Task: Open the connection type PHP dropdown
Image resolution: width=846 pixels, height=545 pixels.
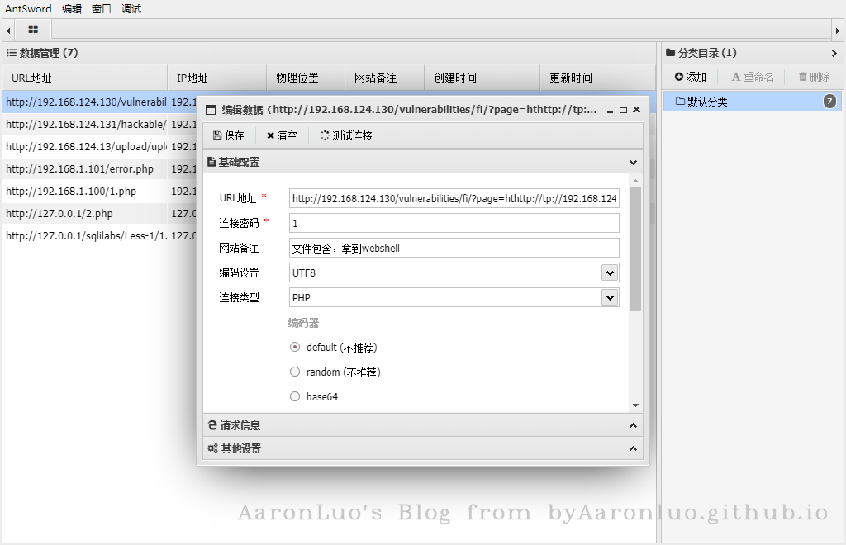Action: point(610,297)
